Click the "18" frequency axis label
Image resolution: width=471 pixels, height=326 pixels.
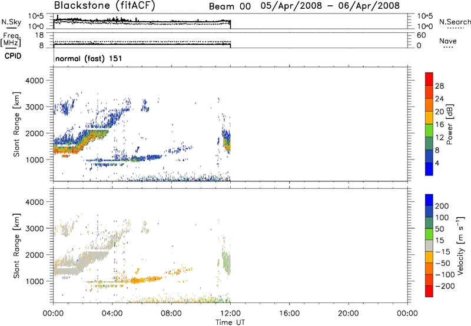[39, 35]
